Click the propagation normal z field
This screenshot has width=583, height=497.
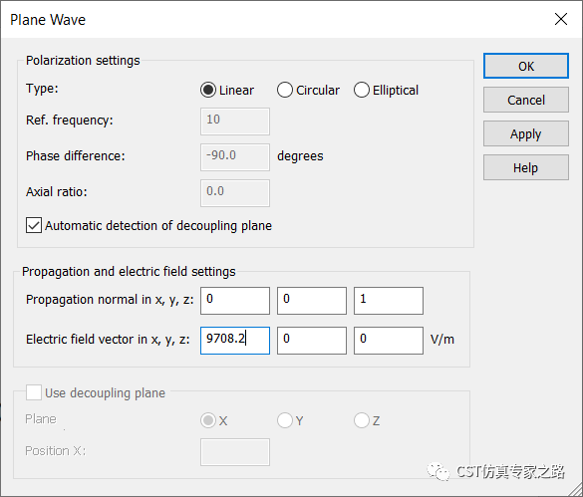click(389, 301)
